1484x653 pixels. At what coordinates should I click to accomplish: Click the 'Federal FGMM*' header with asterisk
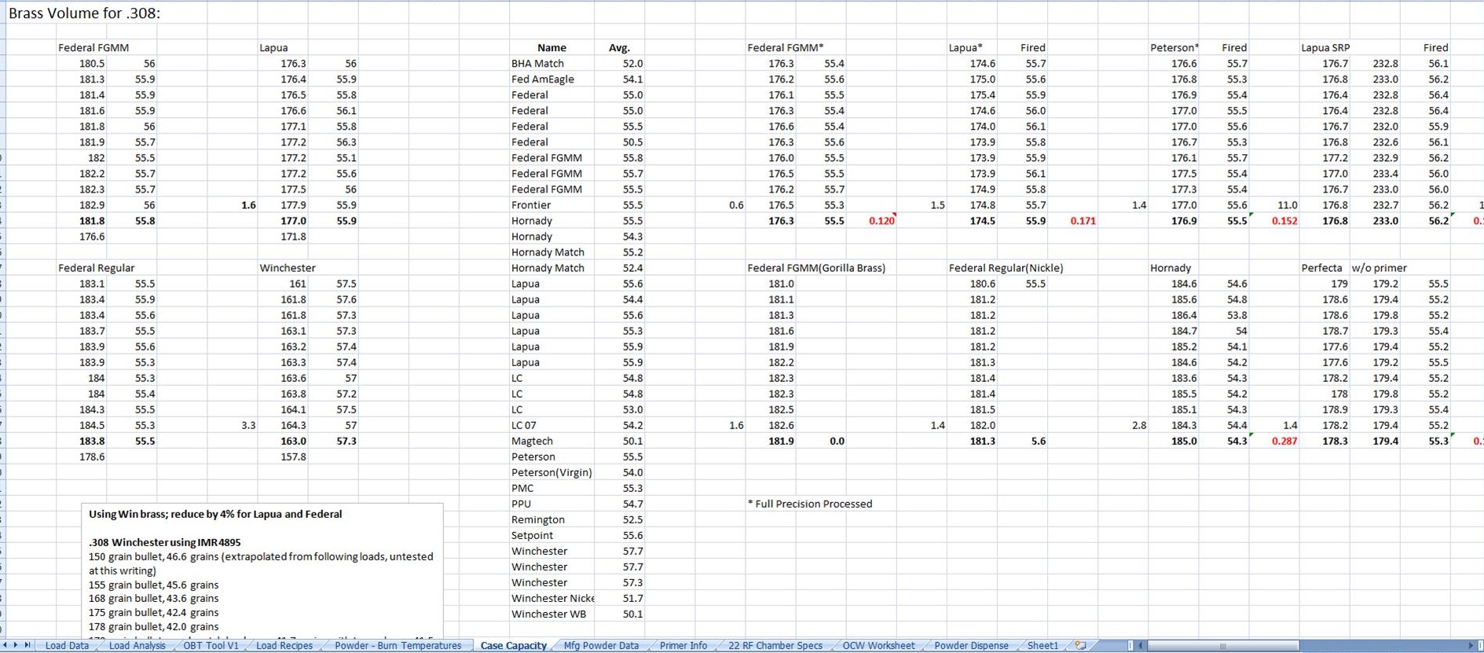(x=785, y=48)
